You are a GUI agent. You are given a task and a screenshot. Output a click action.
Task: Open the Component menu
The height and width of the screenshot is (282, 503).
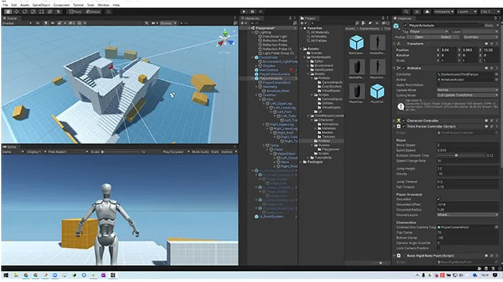tap(61, 5)
